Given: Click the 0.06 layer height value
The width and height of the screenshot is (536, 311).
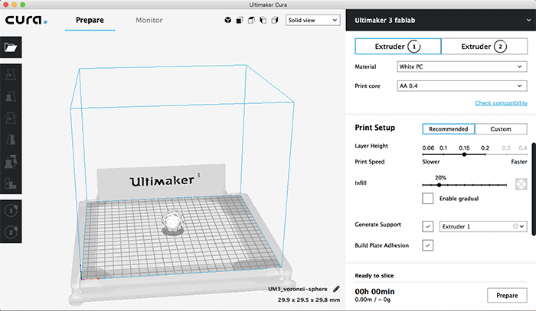Looking at the screenshot, I should click(x=428, y=147).
